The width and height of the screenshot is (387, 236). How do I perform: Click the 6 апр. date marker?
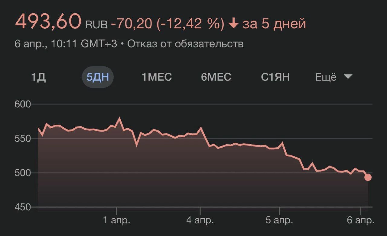(x=360, y=220)
